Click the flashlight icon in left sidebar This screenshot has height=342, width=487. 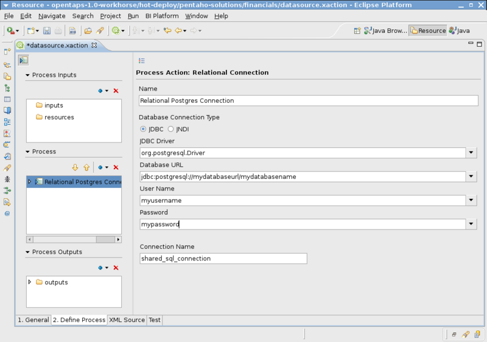[x=7, y=168]
